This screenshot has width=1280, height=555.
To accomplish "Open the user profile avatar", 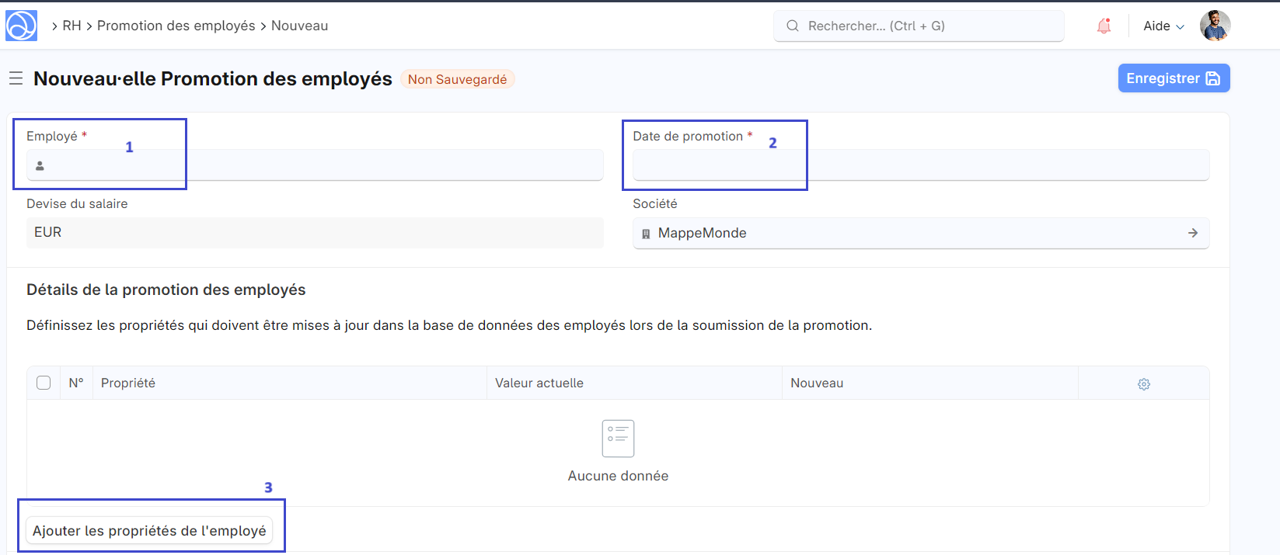I will pyautogui.click(x=1215, y=26).
